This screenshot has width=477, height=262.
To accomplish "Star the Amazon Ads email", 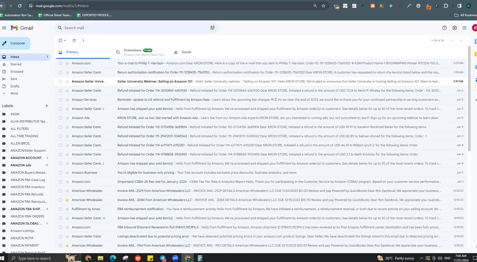I will [67, 118].
